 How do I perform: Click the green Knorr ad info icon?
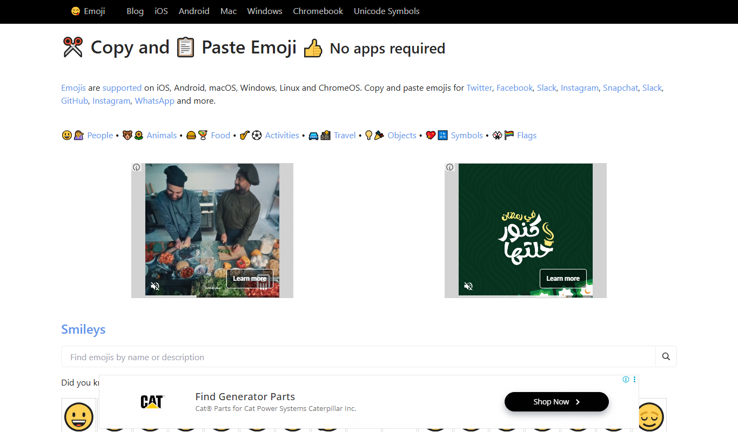(450, 167)
